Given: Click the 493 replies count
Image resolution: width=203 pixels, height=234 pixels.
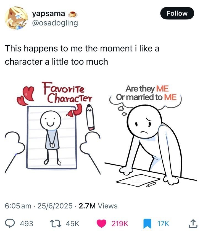Looking at the screenshot, I should [x=27, y=223].
